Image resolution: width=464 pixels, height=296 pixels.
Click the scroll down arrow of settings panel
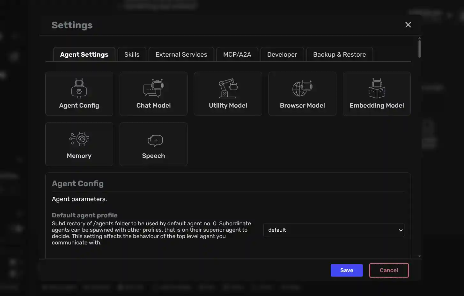pyautogui.click(x=419, y=256)
